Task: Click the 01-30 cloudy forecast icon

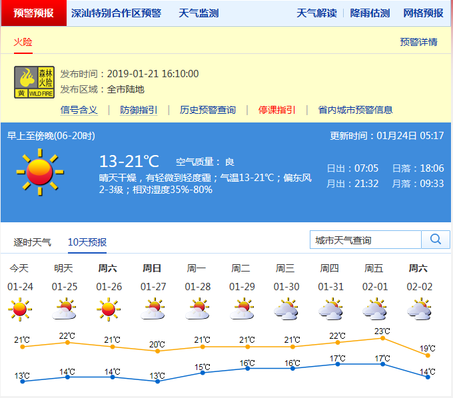Action: 285,309
